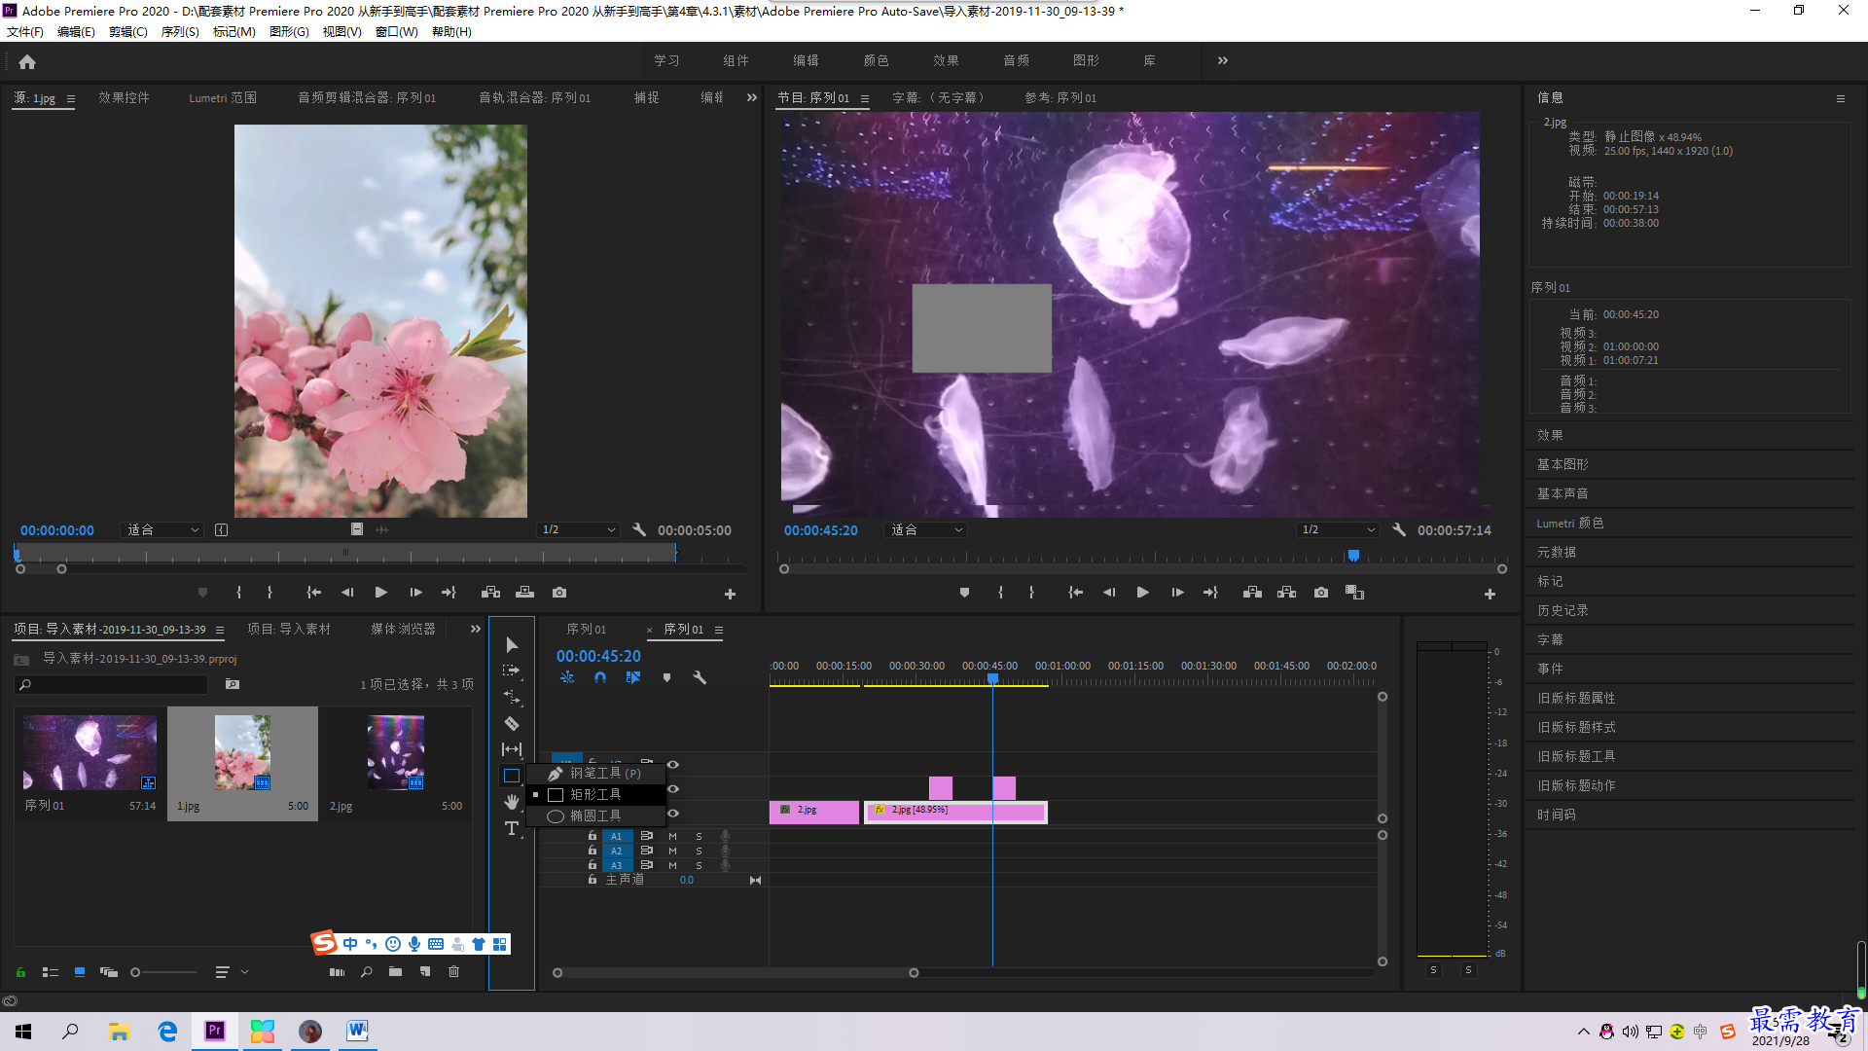
Task: Open comparison view in program monitor
Action: (x=1354, y=593)
